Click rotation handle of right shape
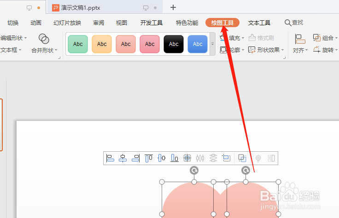The height and width of the screenshot is (218, 339). pyautogui.click(x=245, y=170)
